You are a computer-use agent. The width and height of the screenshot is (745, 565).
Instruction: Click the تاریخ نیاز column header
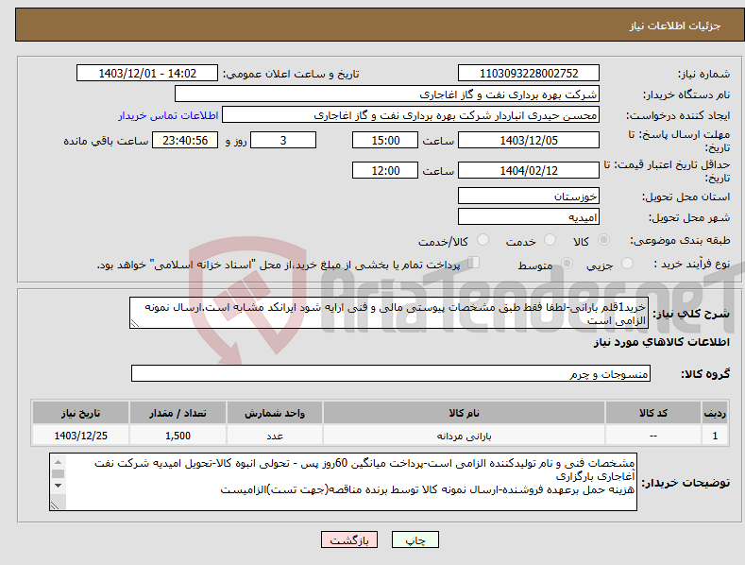coord(81,413)
